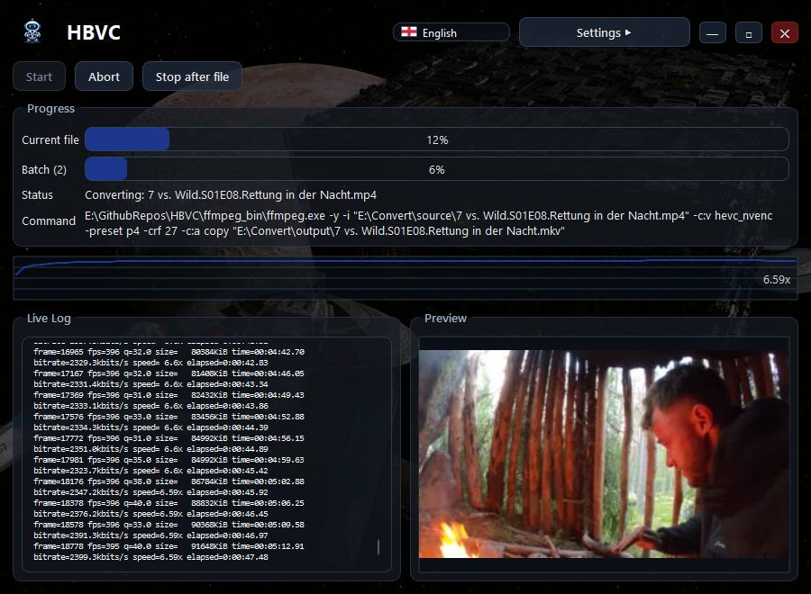
Task: Click log line frame=18176
Action: (169, 481)
